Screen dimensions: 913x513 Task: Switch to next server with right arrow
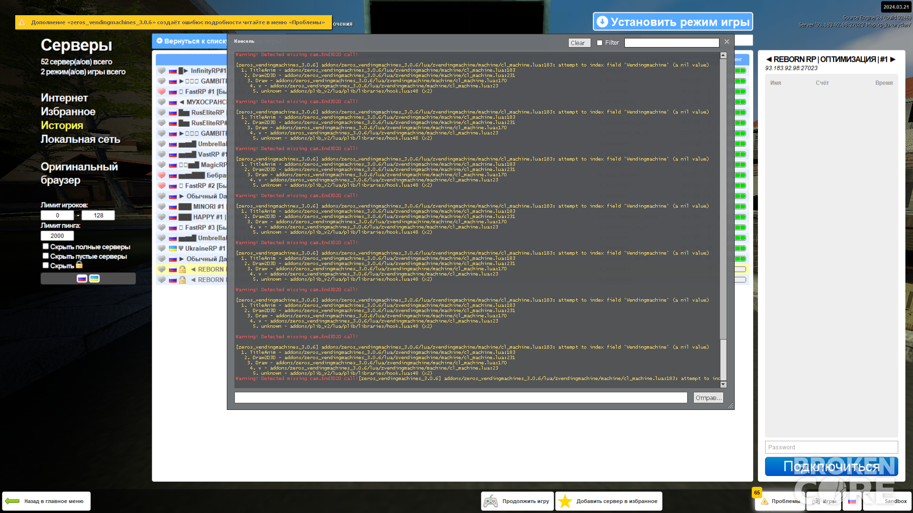[893, 59]
